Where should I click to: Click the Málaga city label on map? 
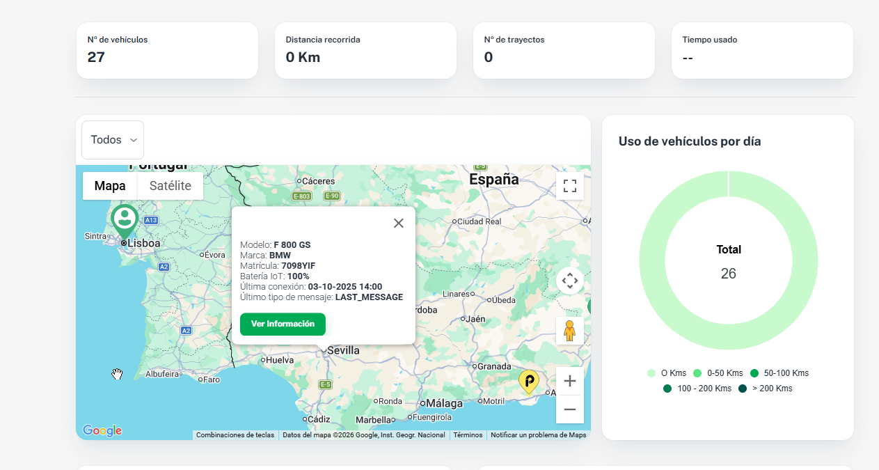444,403
